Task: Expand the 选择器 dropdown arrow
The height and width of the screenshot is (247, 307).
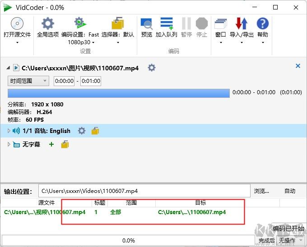Action: pyautogui.click(x=118, y=42)
